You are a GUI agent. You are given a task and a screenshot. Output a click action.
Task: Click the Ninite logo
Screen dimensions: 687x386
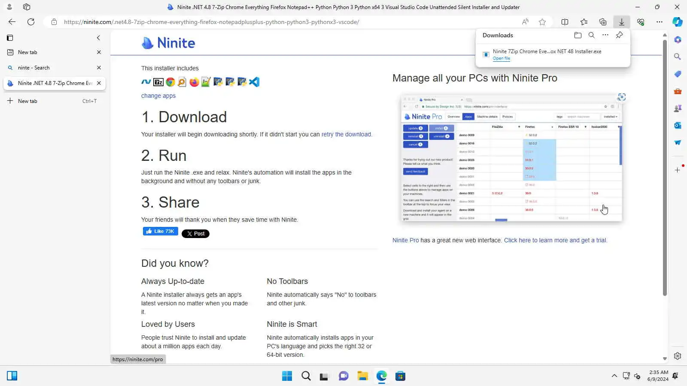pos(168,43)
